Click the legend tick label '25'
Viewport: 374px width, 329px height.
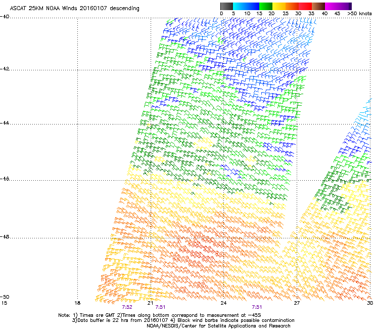point(286,14)
